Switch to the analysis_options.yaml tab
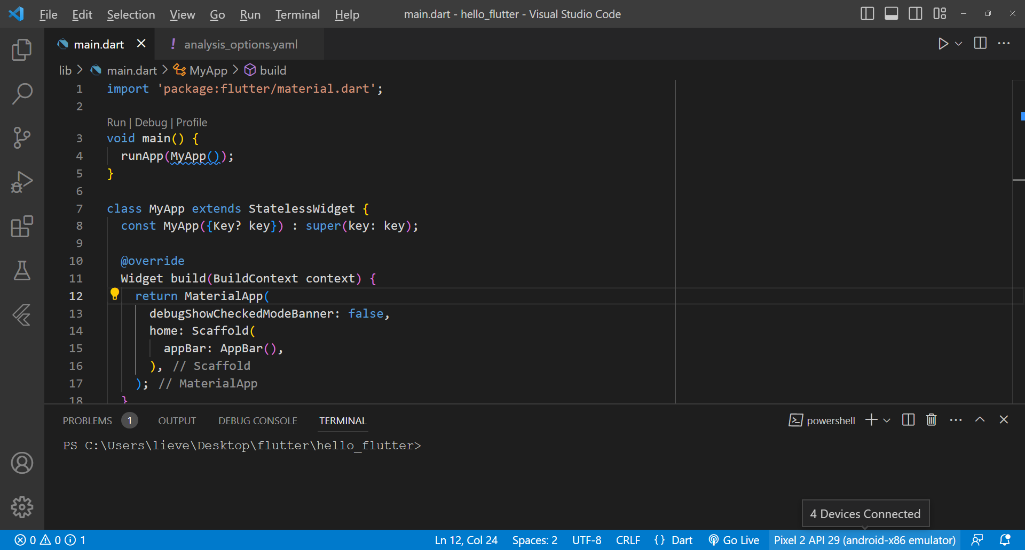Viewport: 1025px width, 550px height. 239,44
